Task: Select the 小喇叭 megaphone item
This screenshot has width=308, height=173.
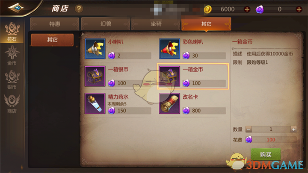Action: tap(95, 49)
